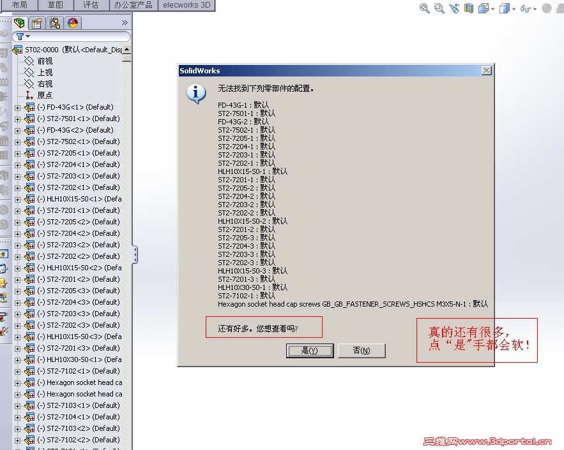The image size is (564, 450).
Task: Select ST2-7205<3> (Default) in tree
Action: 79,291
